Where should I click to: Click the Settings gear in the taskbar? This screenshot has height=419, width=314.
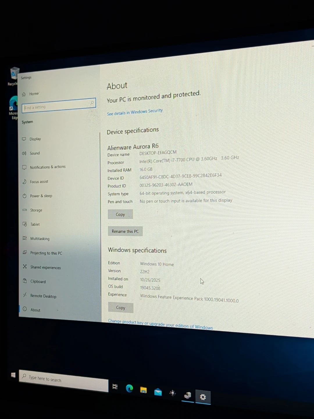pos(203,397)
